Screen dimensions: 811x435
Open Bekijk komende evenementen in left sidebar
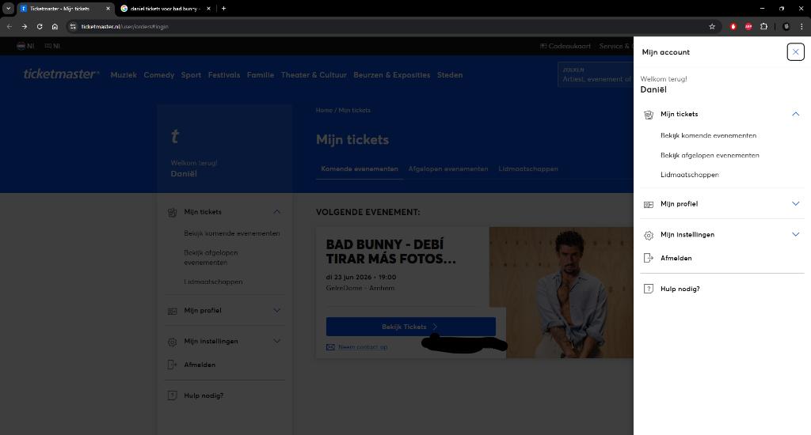tap(232, 233)
